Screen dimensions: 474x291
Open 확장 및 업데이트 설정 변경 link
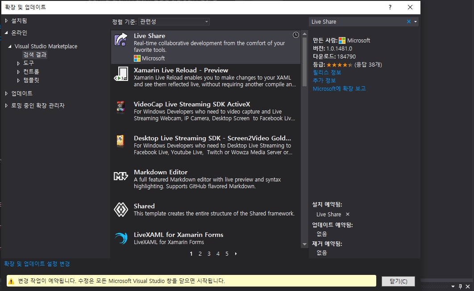(37, 264)
